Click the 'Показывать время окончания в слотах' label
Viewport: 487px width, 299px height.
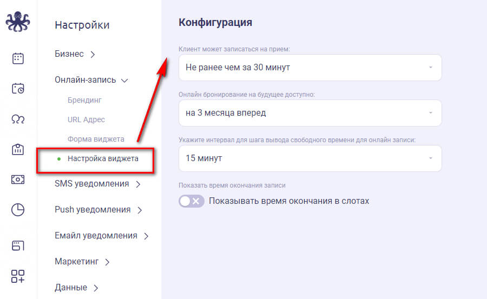[x=289, y=201]
